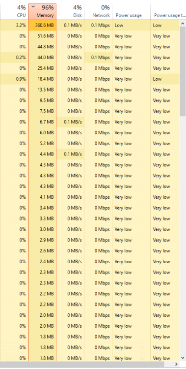
Task: Click the 3.3 MB memory cell
Action: click(x=43, y=218)
